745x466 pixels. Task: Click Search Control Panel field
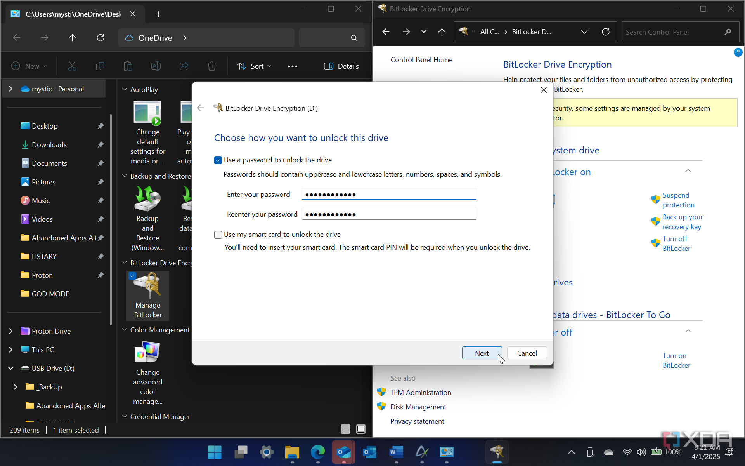680,32
